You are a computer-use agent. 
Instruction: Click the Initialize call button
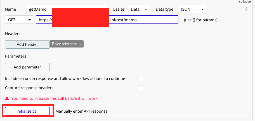(x=27, y=111)
